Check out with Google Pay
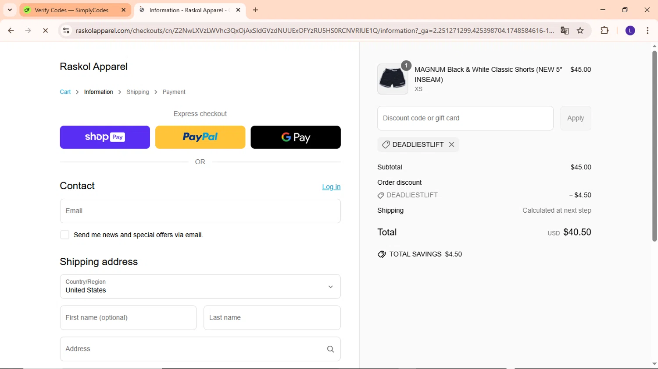 (x=296, y=137)
